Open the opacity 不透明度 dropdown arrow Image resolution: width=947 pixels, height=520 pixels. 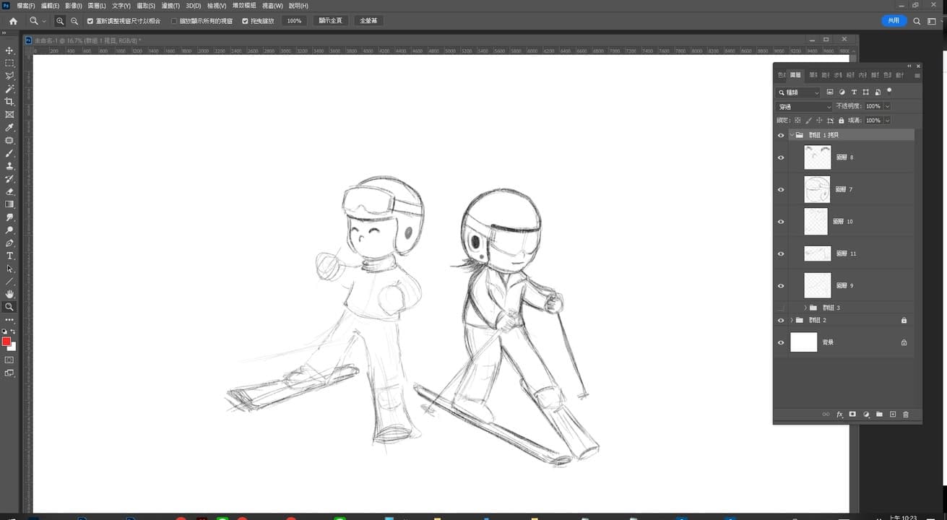pyautogui.click(x=887, y=106)
